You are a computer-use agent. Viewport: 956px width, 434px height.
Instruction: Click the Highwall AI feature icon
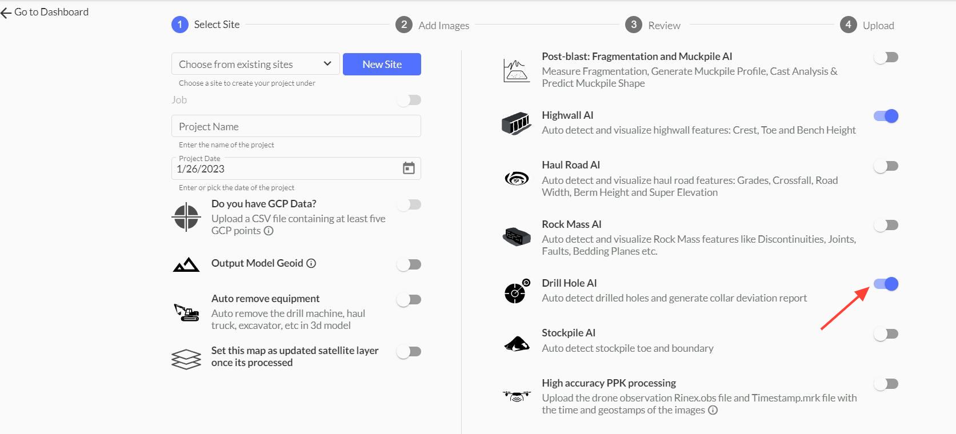pos(516,123)
